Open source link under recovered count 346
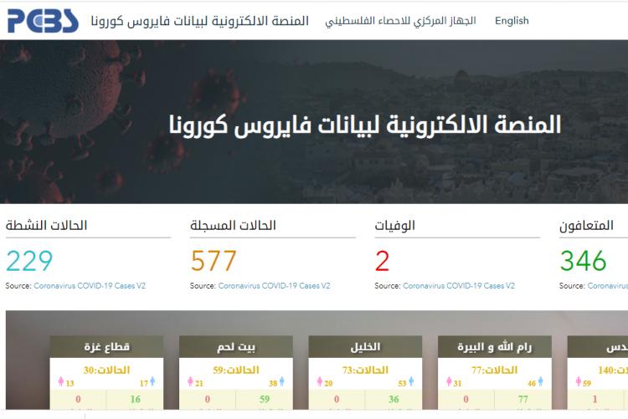 point(608,286)
